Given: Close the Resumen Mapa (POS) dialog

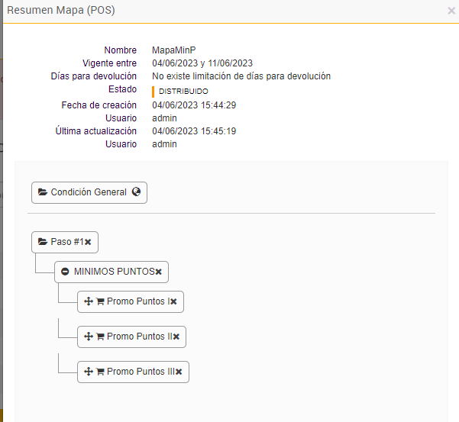Looking at the screenshot, I should point(451,11).
